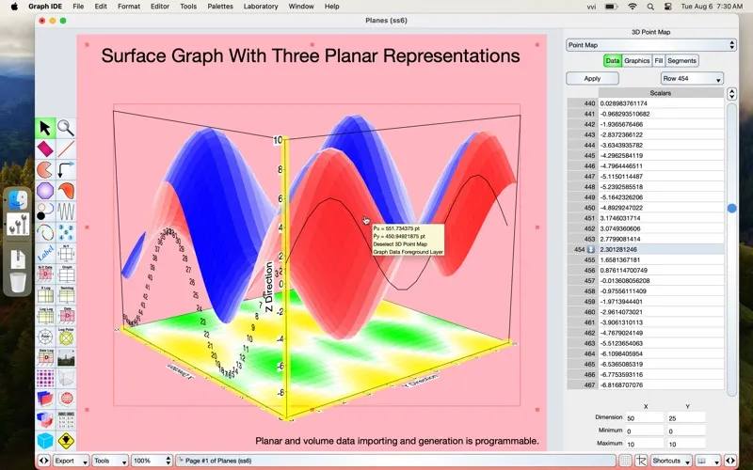The width and height of the screenshot is (753, 470).
Task: Click the blue sine wave tool
Action: point(66,211)
